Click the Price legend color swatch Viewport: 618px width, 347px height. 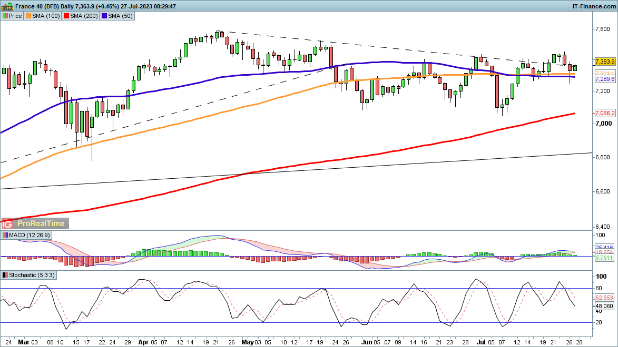pos(5,16)
